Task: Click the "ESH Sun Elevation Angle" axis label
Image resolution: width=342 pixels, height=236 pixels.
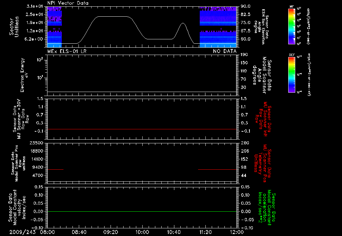Action: [x=261, y=27]
